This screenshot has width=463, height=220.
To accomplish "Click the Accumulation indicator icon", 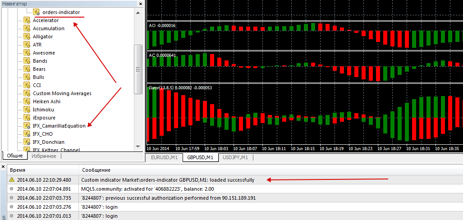I will (27, 29).
